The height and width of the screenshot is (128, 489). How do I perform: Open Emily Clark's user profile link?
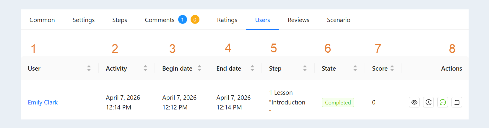point(43,102)
